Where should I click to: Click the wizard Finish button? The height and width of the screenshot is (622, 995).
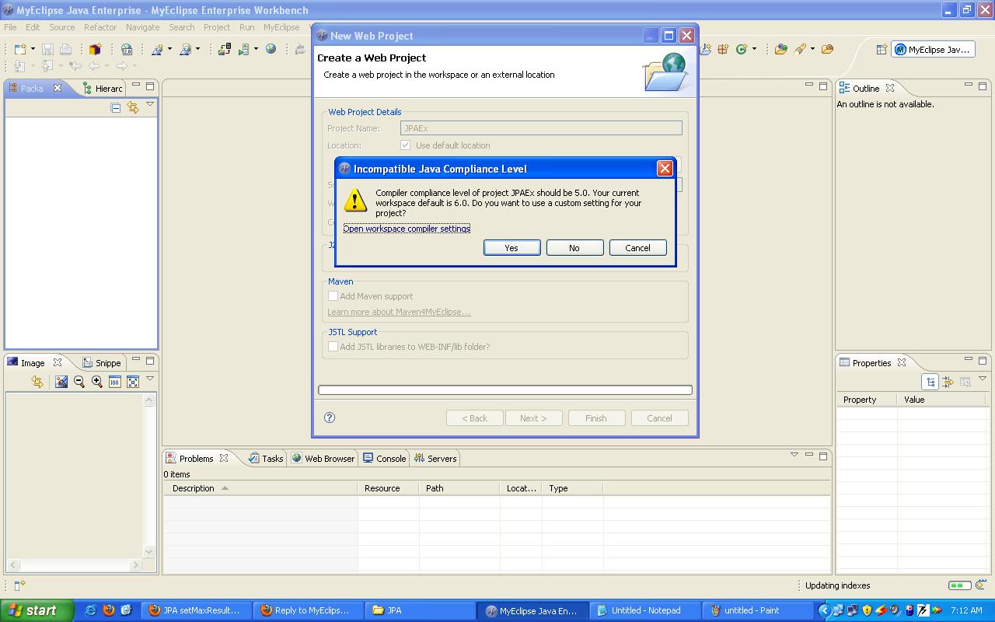[x=596, y=418]
